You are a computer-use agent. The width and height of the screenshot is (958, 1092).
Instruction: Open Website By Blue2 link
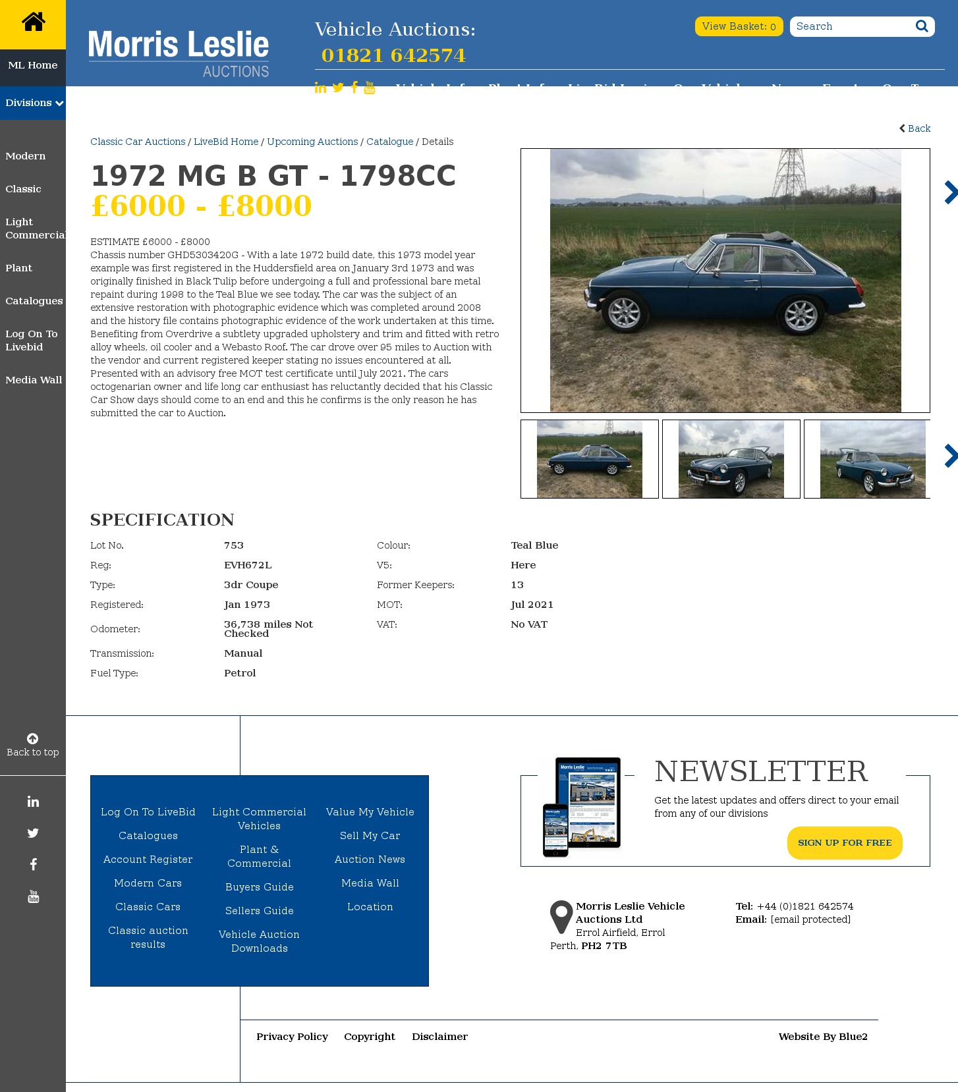coord(823,1037)
